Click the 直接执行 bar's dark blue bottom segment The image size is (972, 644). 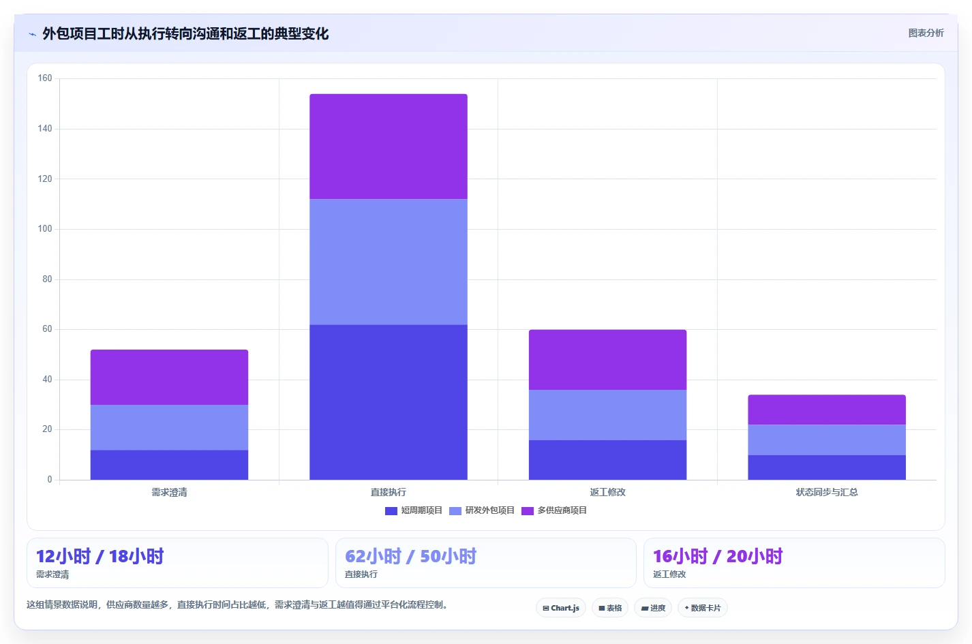(x=389, y=402)
